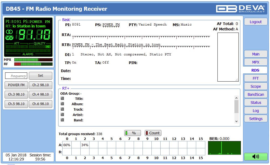
Task: Toggle the Artist RT+ indicator
Action: tap(62, 114)
